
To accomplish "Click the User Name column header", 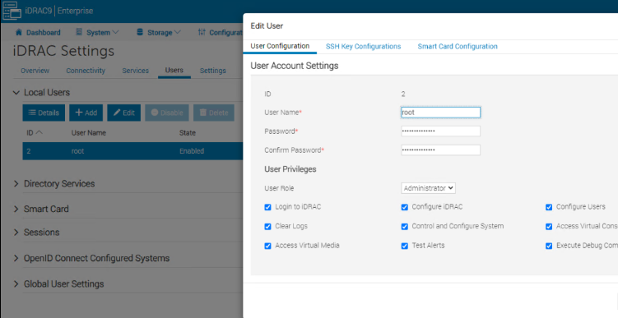I will point(89,132).
